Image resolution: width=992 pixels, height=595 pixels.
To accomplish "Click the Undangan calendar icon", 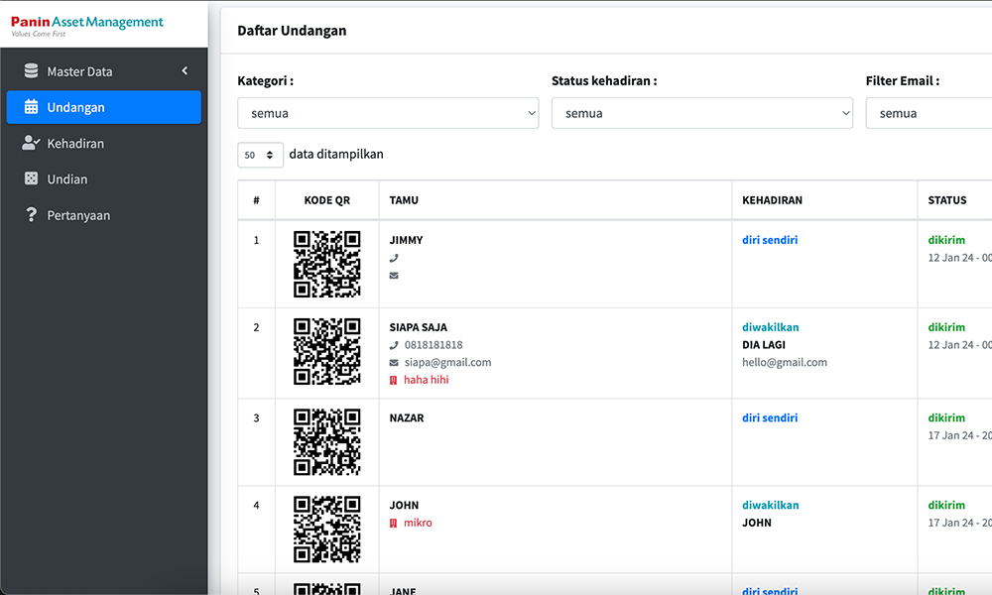I will pyautogui.click(x=31, y=107).
